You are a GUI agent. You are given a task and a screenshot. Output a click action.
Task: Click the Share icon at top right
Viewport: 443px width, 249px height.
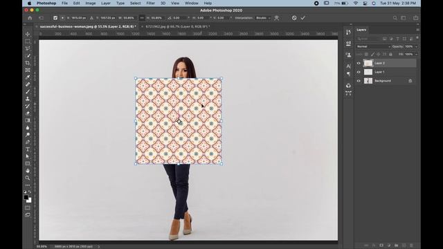tap(415, 17)
